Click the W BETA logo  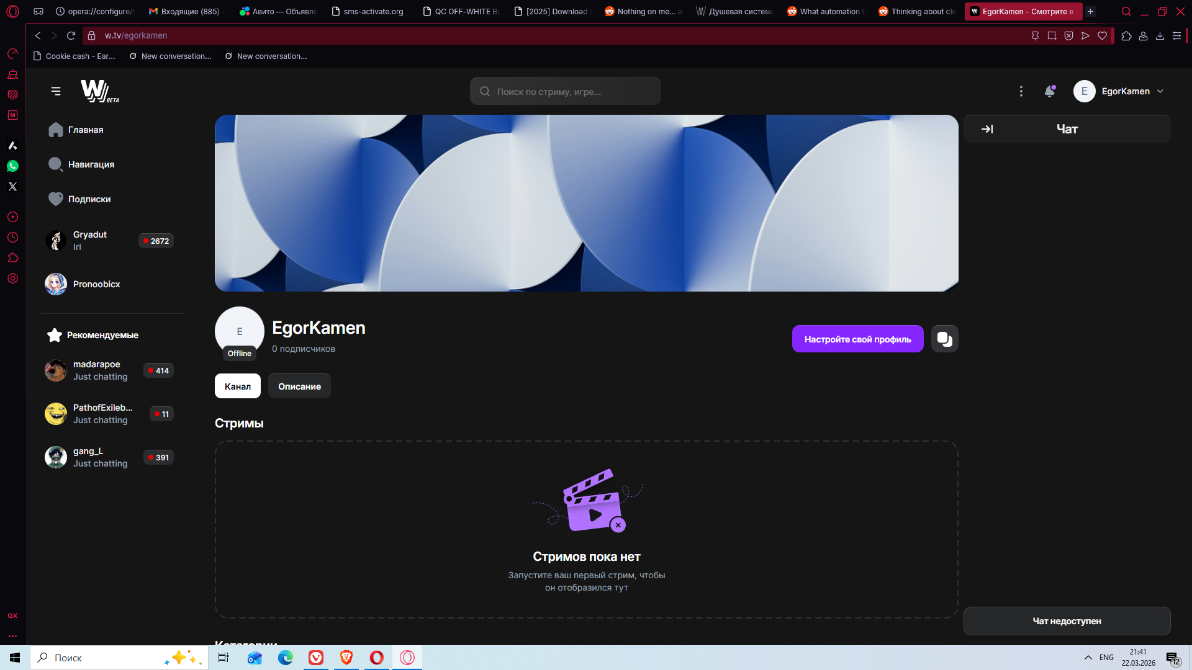(99, 91)
